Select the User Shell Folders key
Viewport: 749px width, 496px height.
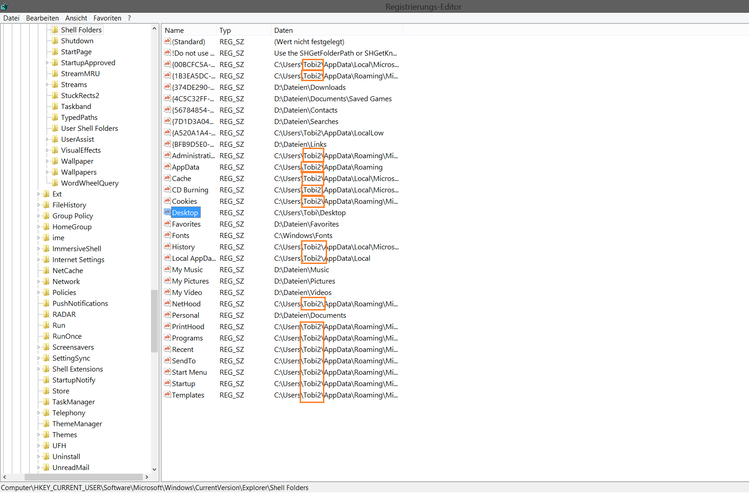(89, 128)
